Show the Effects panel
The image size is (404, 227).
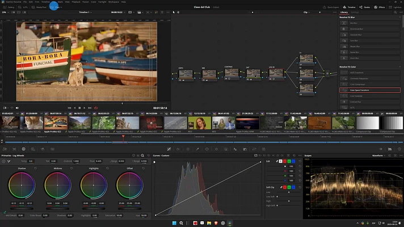point(379,7)
